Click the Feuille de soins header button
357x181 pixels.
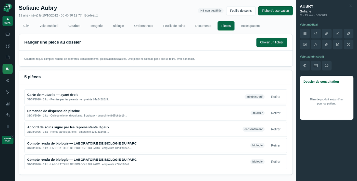click(x=241, y=11)
